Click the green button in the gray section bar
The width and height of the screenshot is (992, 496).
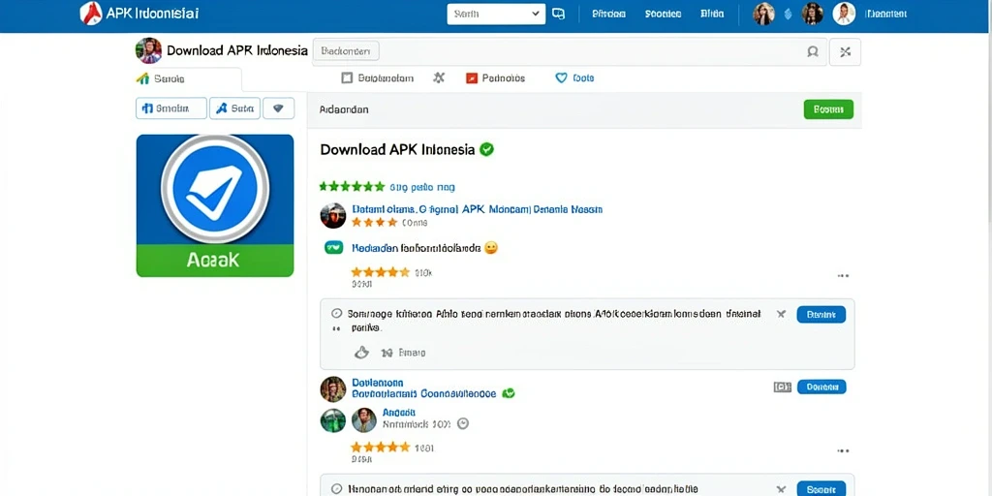(x=828, y=109)
